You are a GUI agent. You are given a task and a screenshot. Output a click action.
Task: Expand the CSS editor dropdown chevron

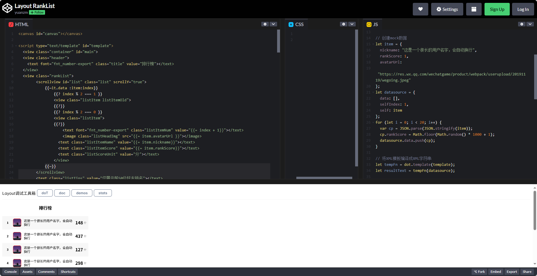pyautogui.click(x=352, y=24)
